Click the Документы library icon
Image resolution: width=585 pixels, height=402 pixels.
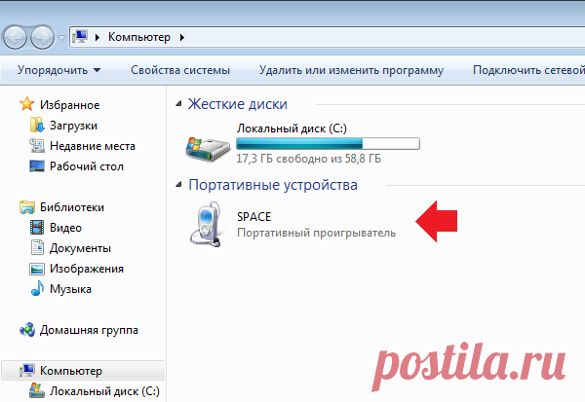coord(37,248)
